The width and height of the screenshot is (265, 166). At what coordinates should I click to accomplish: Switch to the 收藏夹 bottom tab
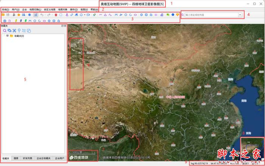[x=6, y=158]
